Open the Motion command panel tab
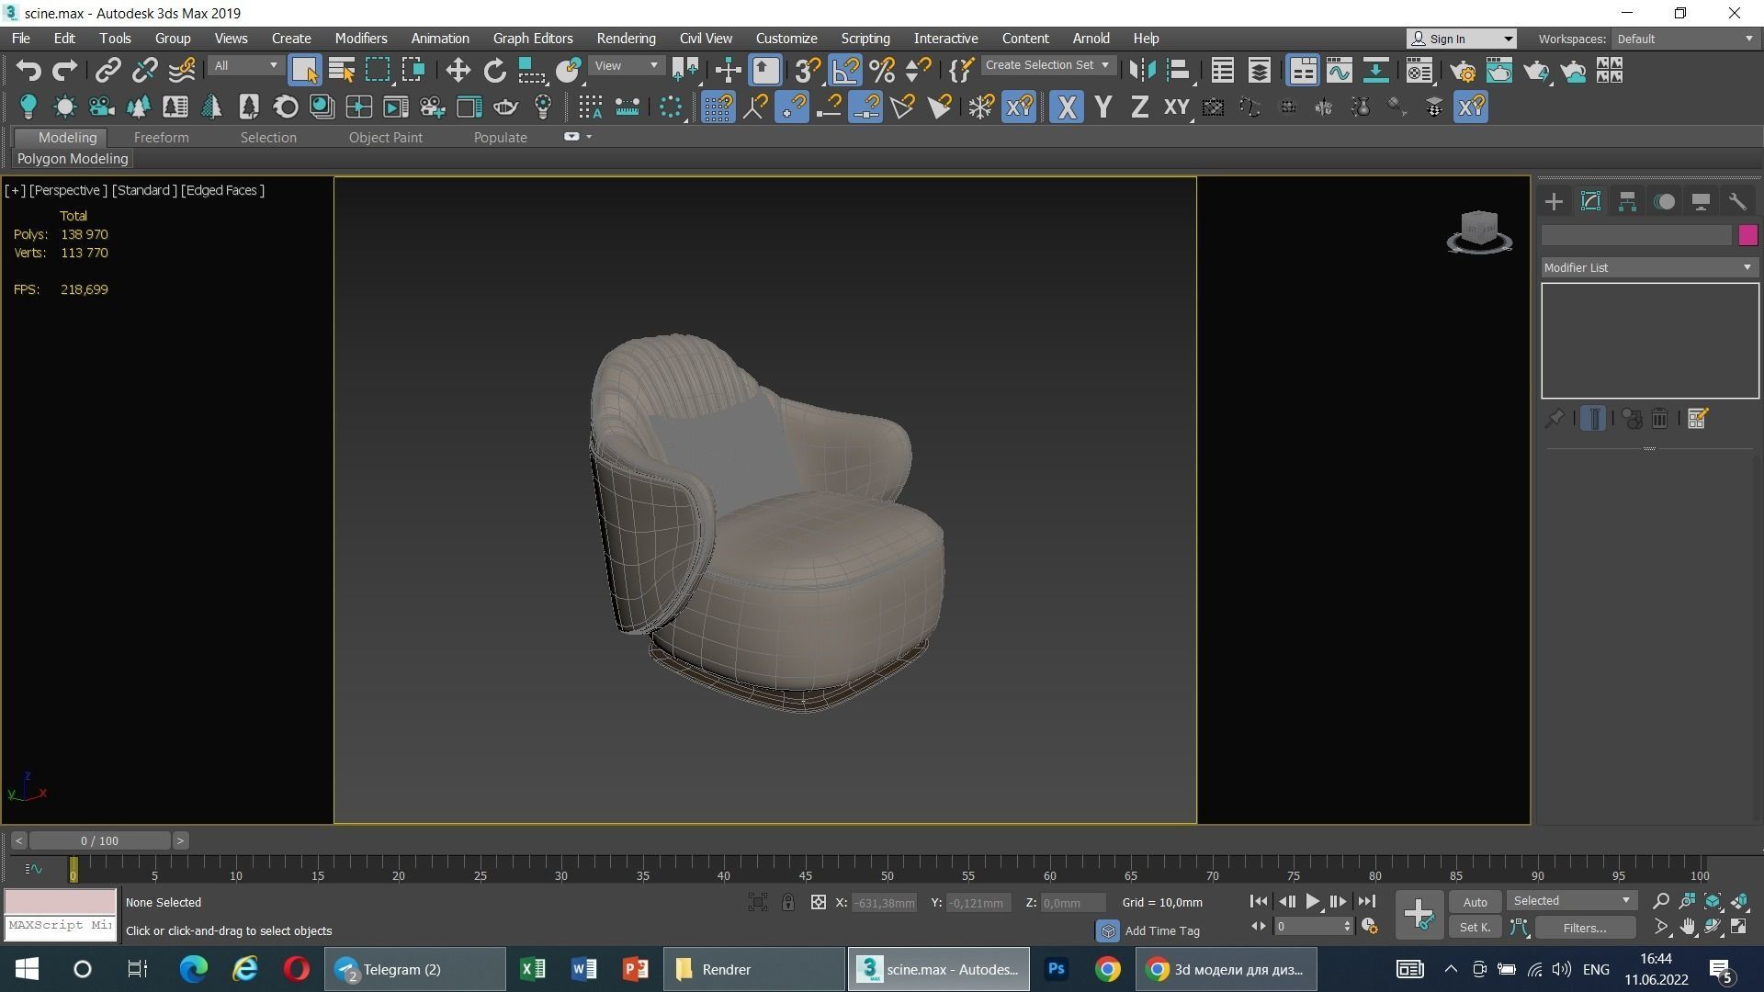This screenshot has height=992, width=1764. [1664, 202]
